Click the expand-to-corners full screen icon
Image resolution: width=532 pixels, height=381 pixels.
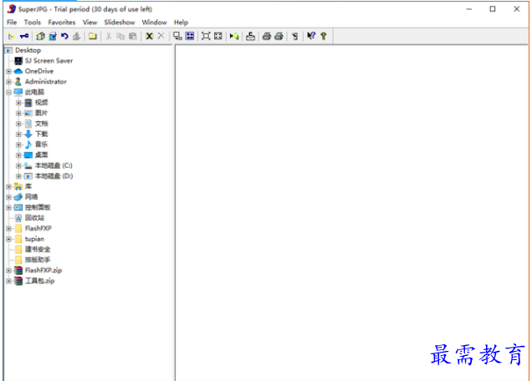(x=206, y=36)
